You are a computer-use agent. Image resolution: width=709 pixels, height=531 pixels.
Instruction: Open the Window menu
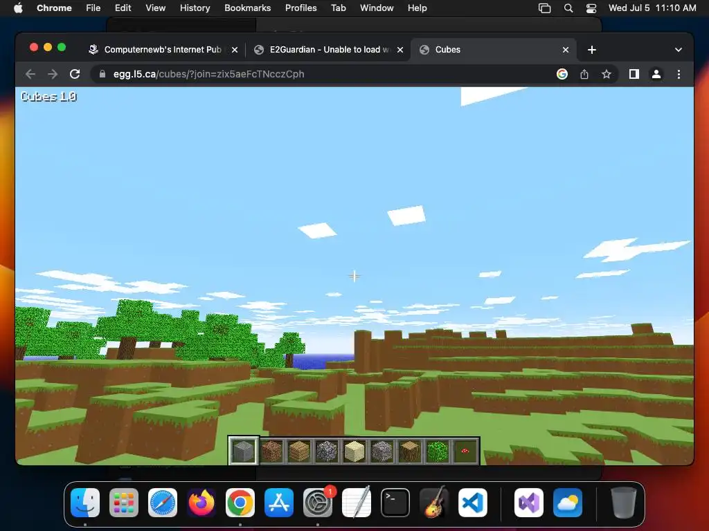tap(377, 8)
